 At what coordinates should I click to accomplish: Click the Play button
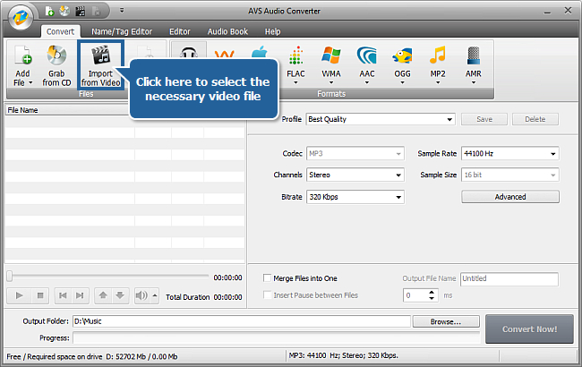click(20, 295)
